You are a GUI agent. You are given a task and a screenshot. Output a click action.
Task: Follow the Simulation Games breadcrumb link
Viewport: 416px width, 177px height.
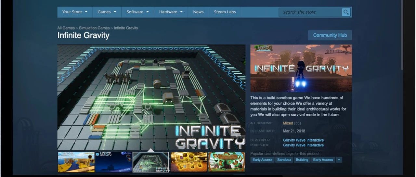click(94, 28)
